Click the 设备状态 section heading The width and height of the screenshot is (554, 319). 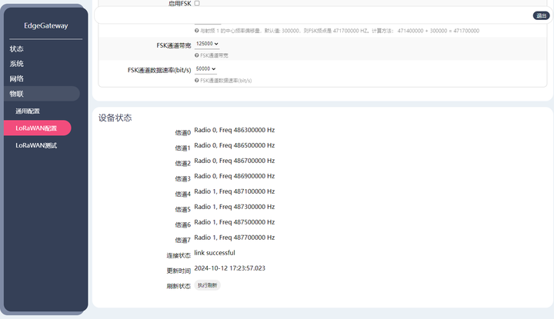115,118
